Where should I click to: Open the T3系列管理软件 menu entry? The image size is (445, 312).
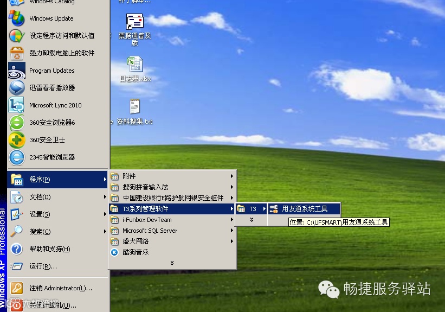172,209
